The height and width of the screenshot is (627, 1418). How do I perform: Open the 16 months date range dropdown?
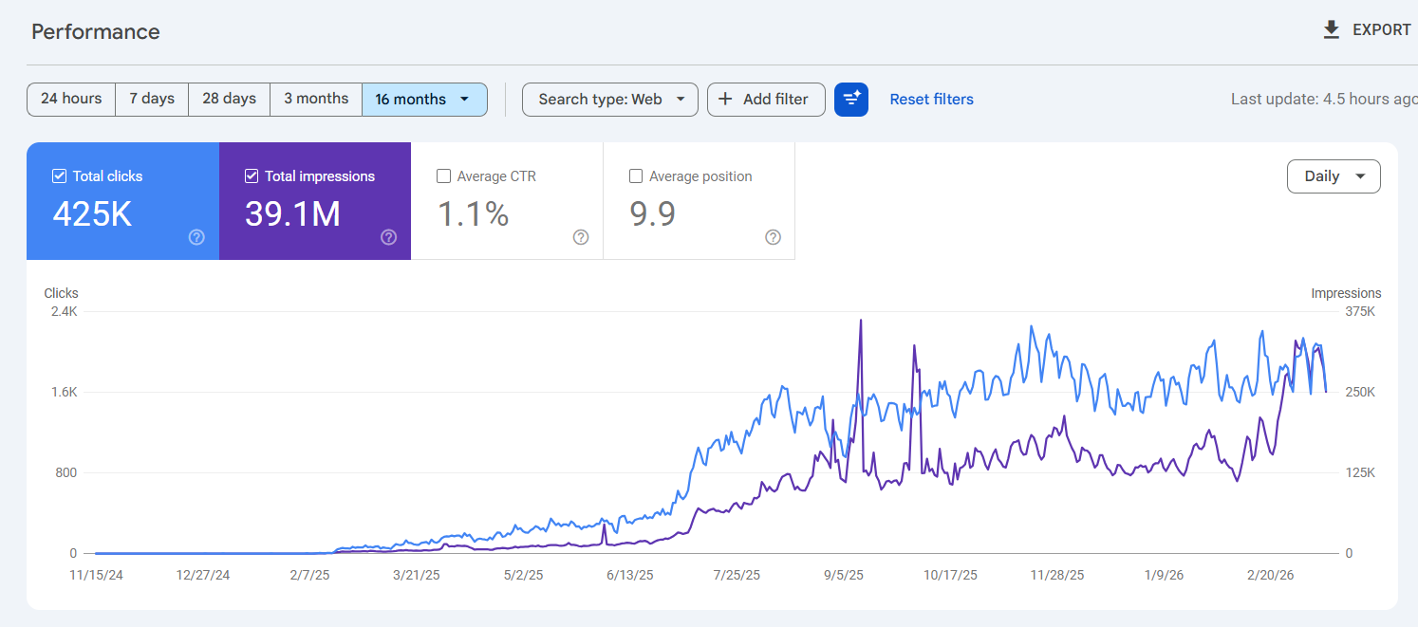[424, 100]
